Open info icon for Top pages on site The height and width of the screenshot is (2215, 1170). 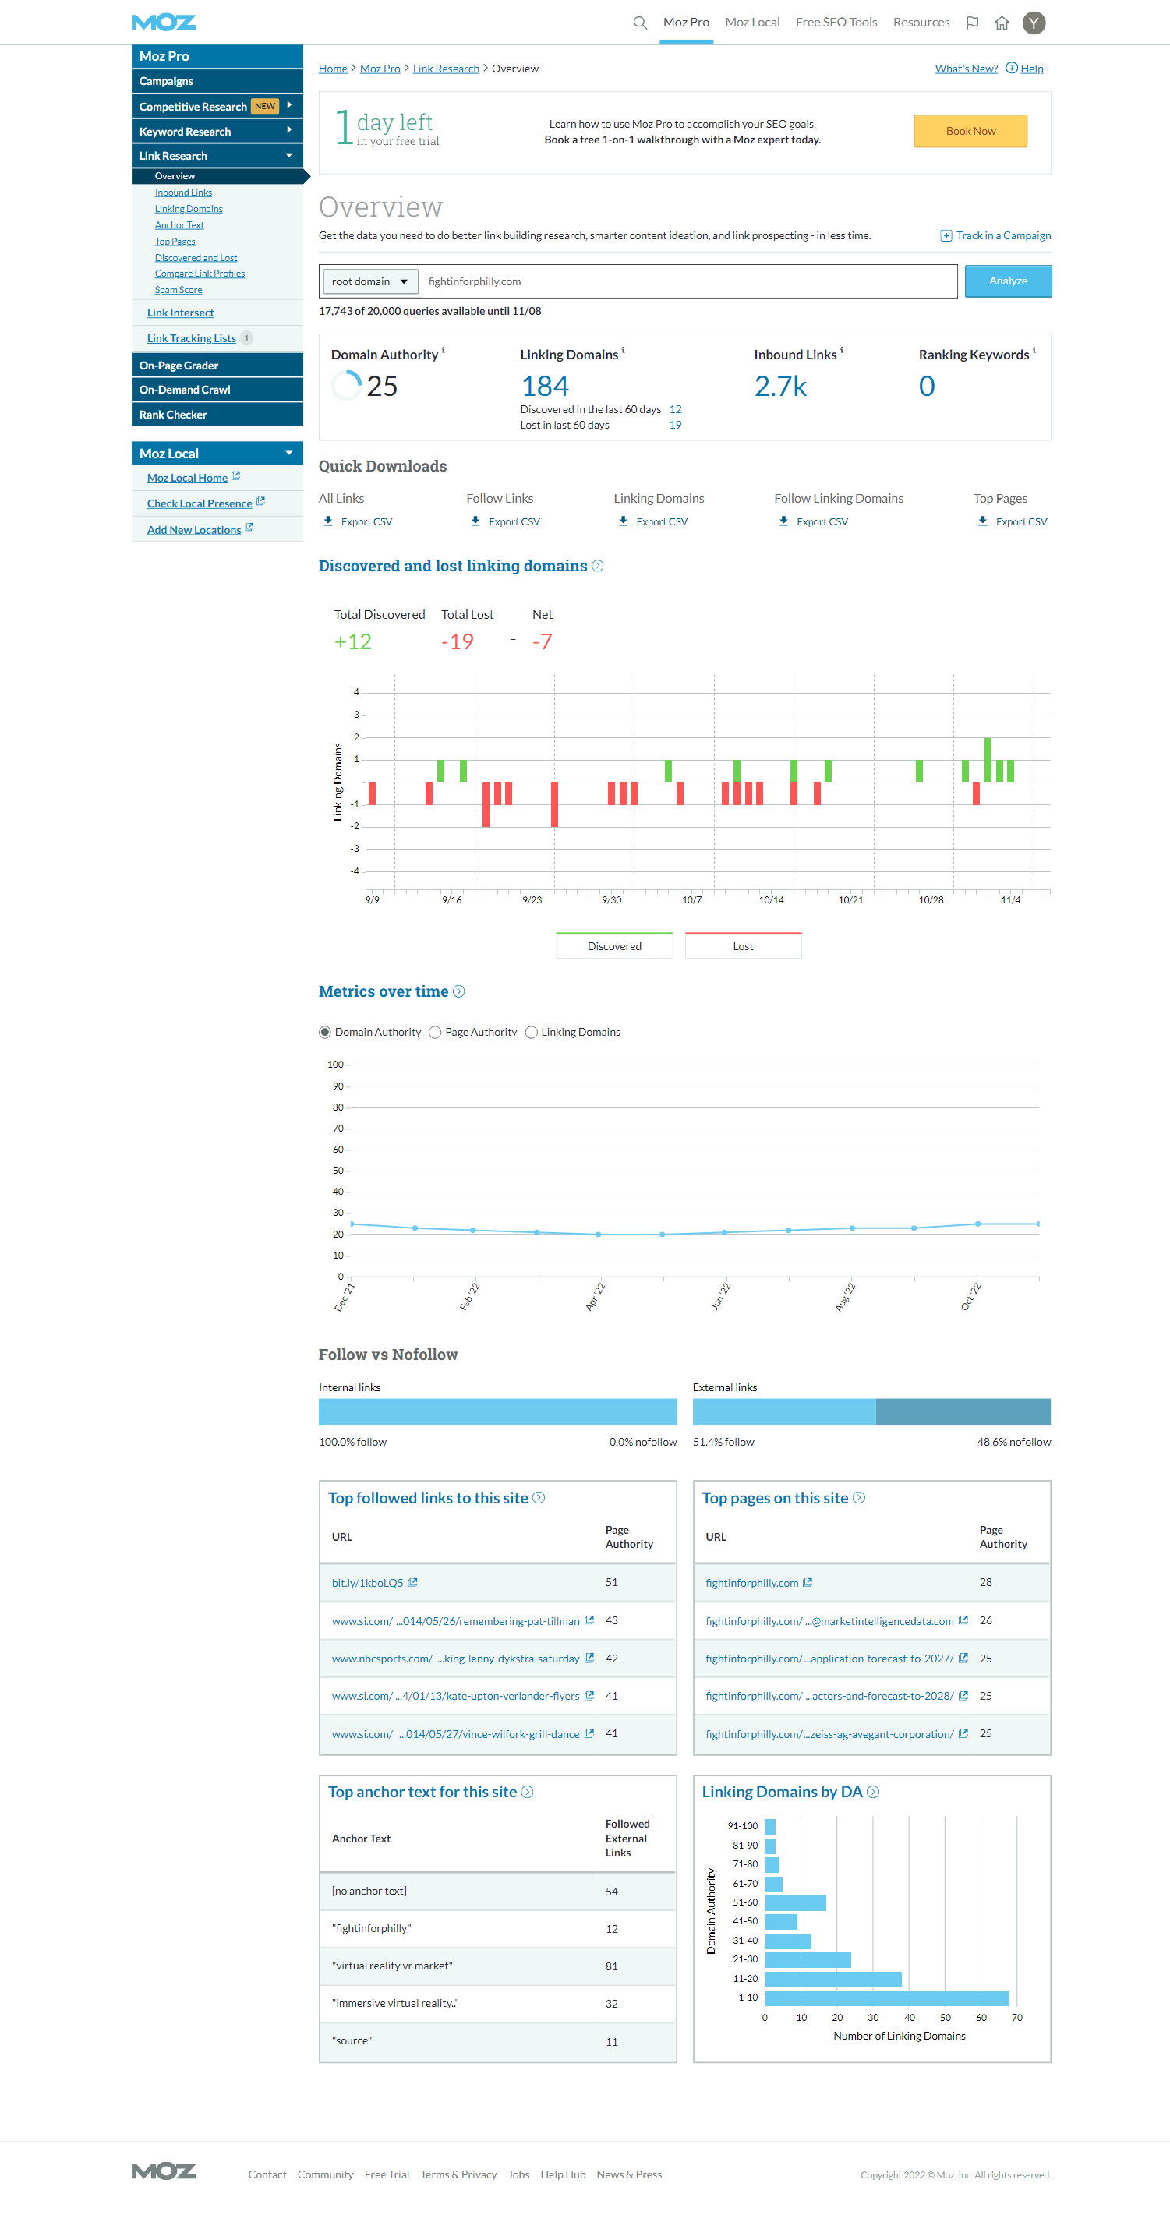point(859,1498)
